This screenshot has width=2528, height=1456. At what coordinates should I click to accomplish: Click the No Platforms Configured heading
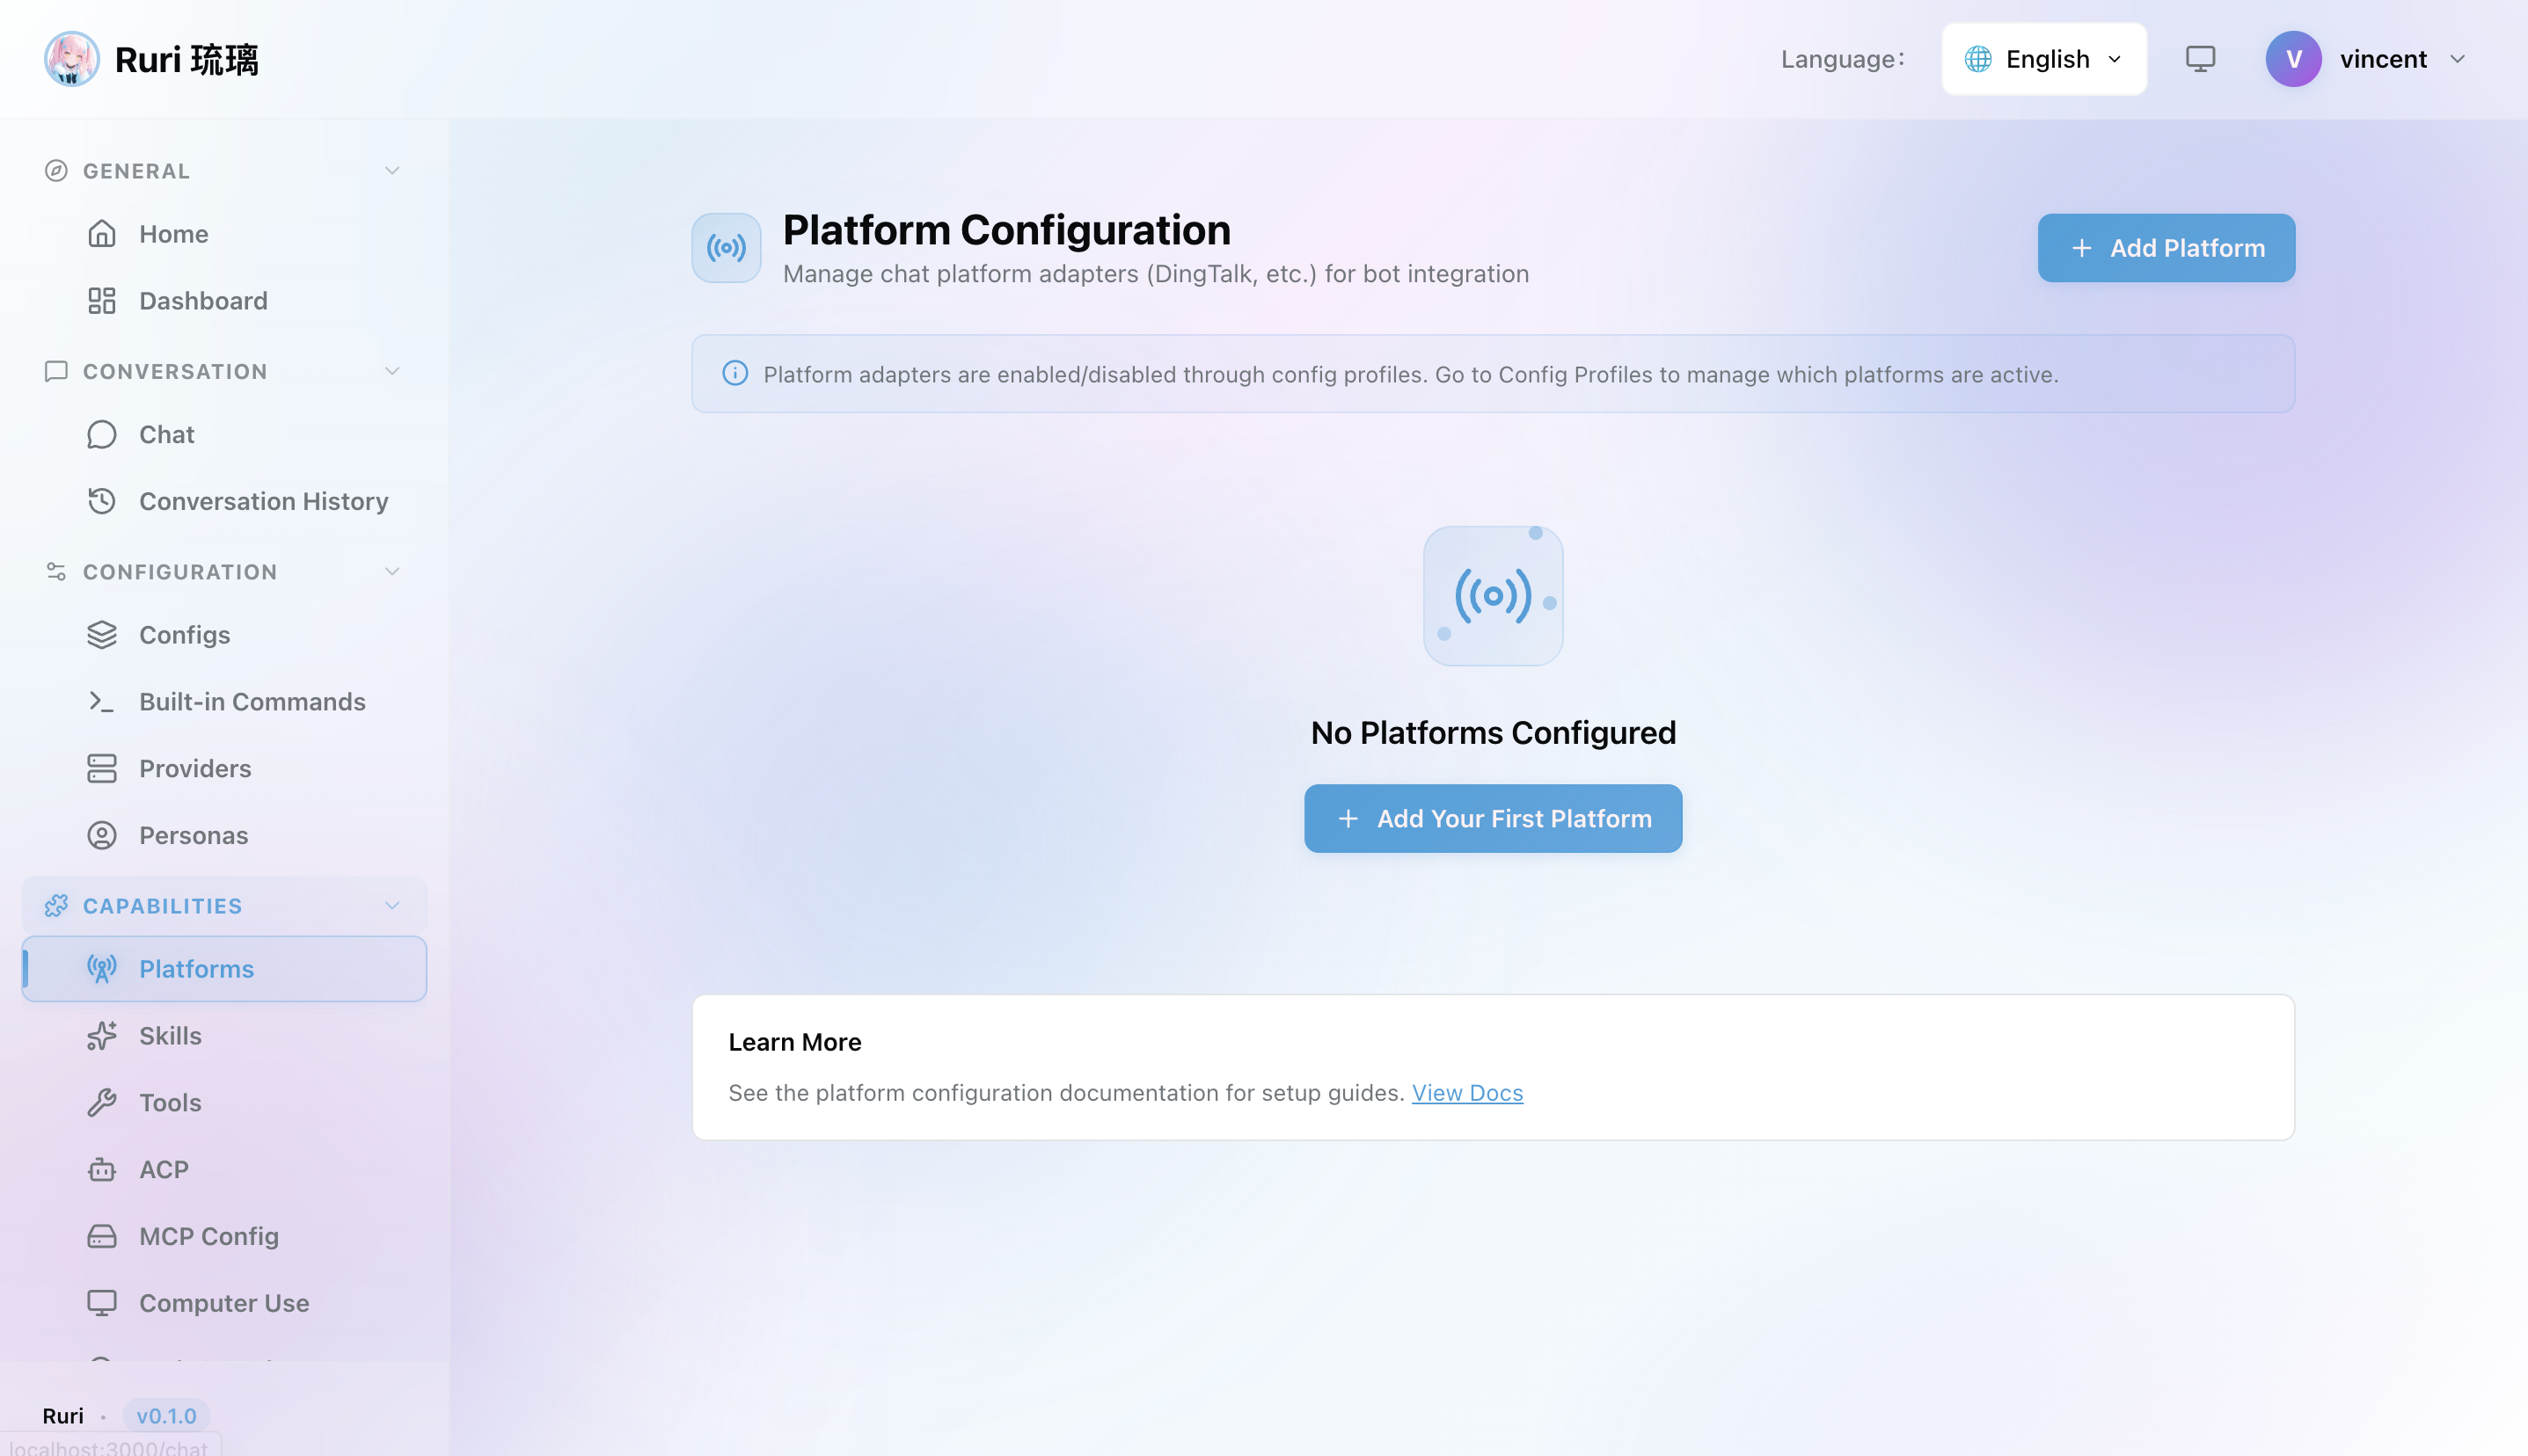click(1493, 733)
